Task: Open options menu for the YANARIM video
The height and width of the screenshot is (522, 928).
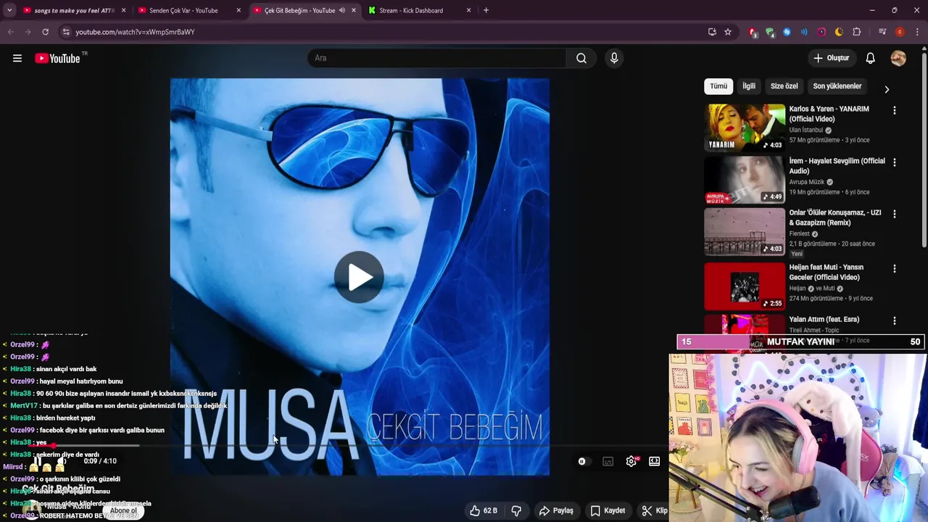Action: (894, 110)
